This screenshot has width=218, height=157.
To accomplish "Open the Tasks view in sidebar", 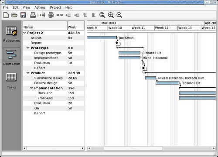I will [x=11, y=81].
